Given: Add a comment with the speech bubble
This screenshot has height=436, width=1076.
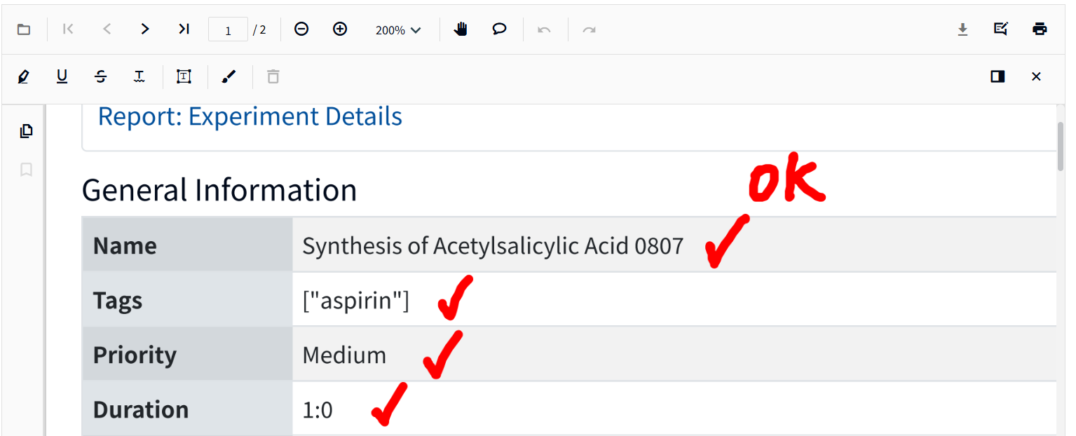Looking at the screenshot, I should 499,29.
